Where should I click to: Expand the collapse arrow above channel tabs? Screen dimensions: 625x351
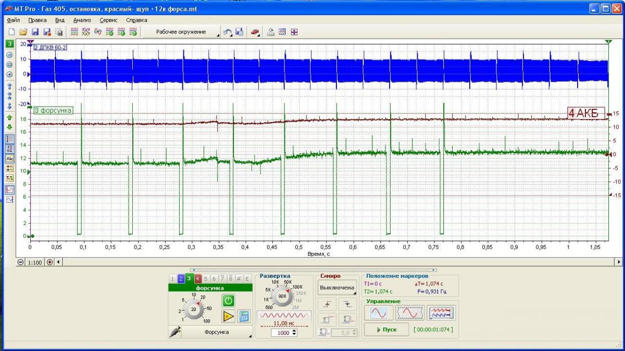[x=193, y=270]
